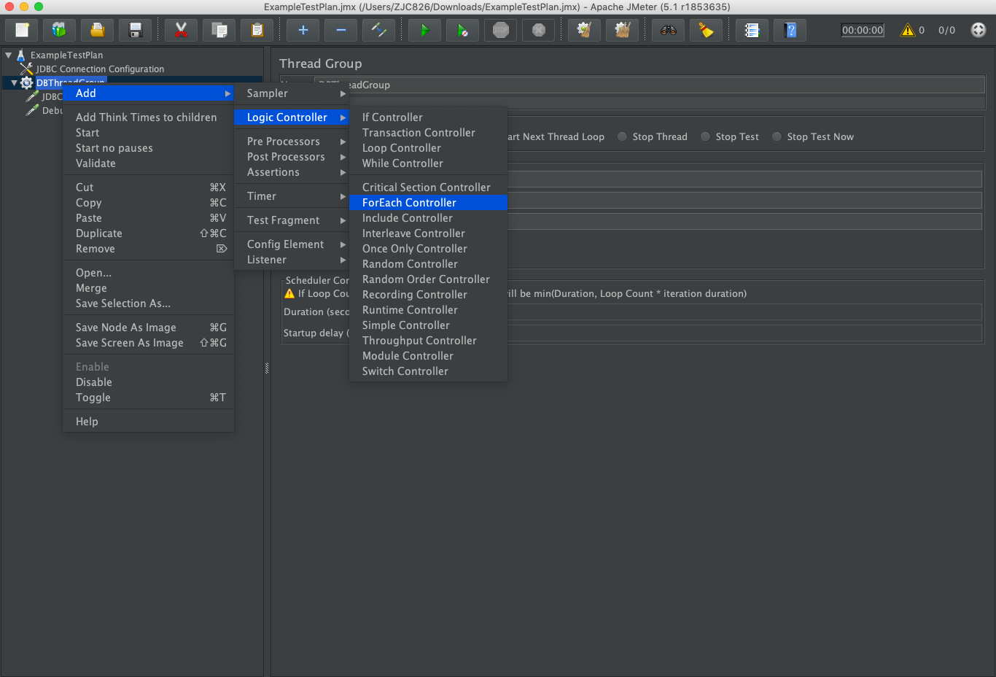Click the Duration seconds input field

[x=744, y=312]
